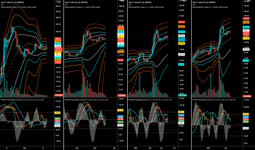Click the red 411.70 price label on the 3D chart
Image resolution: width=255 pixels, height=150 pixels.
(181, 22)
